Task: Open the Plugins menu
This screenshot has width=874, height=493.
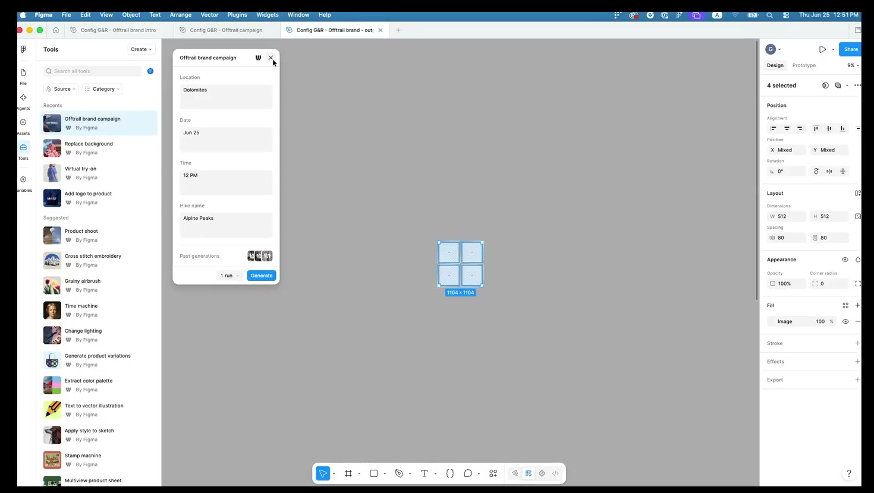Action: pyautogui.click(x=237, y=15)
